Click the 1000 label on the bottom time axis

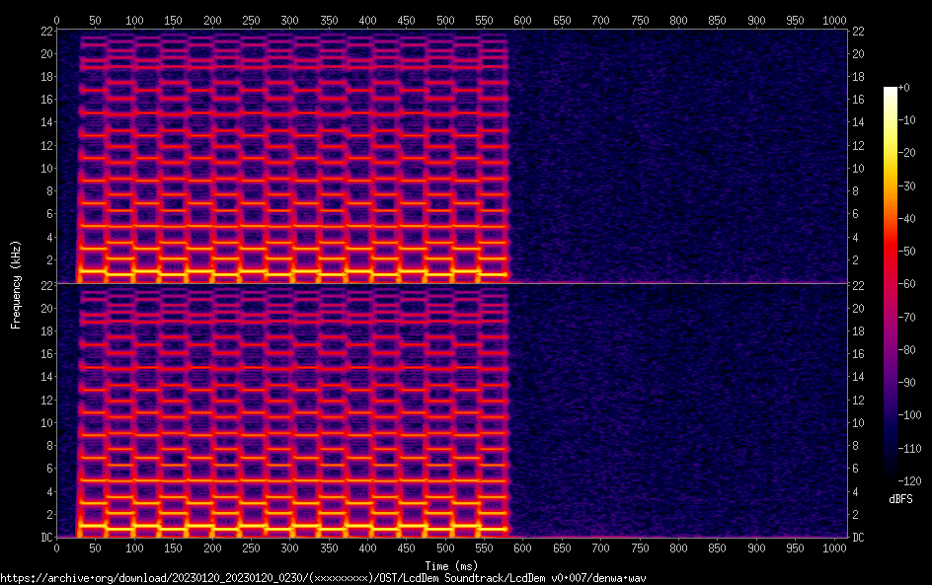834,548
